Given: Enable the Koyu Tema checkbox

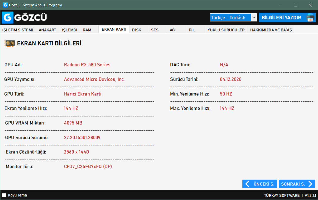Looking at the screenshot, I should (x=4, y=195).
